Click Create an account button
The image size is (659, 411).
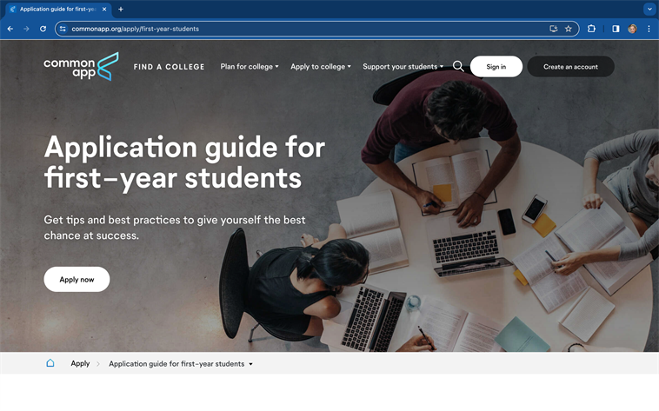(570, 67)
